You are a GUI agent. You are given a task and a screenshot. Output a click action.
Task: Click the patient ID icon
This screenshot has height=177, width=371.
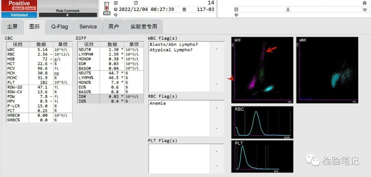[x=236, y=10]
